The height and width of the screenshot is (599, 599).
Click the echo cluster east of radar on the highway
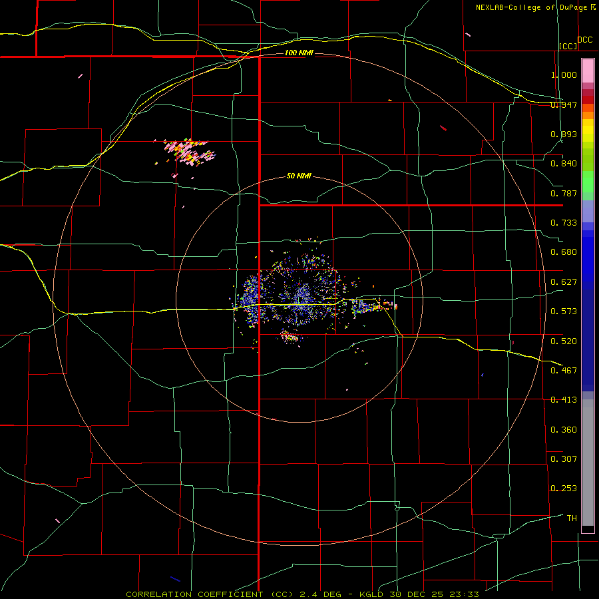373,306
